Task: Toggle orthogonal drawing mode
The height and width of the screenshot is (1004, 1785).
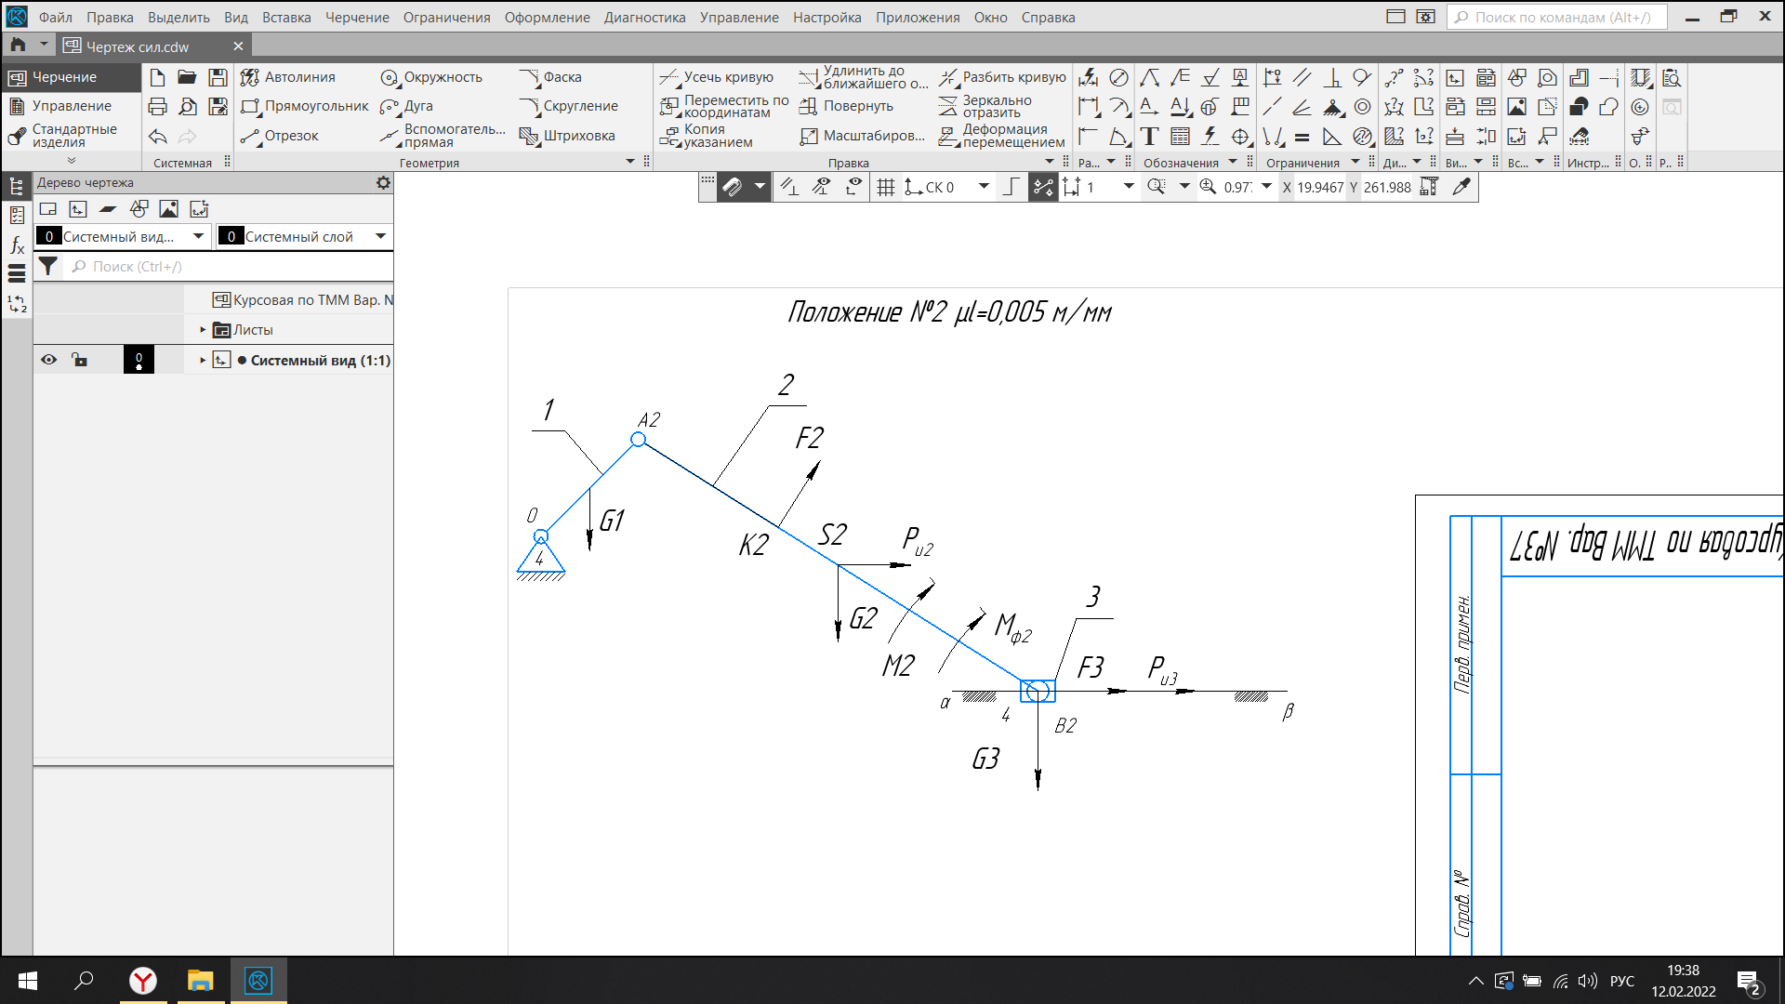Action: click(1011, 187)
